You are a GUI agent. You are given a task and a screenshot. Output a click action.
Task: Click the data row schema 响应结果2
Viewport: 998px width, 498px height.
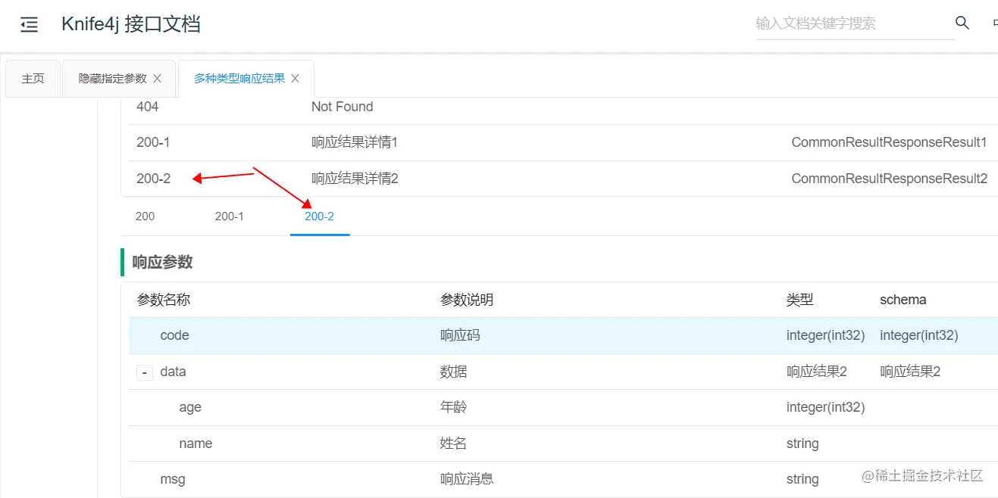(910, 372)
